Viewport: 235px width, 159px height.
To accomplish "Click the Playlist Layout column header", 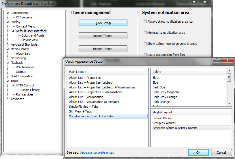I will pos(191,112).
